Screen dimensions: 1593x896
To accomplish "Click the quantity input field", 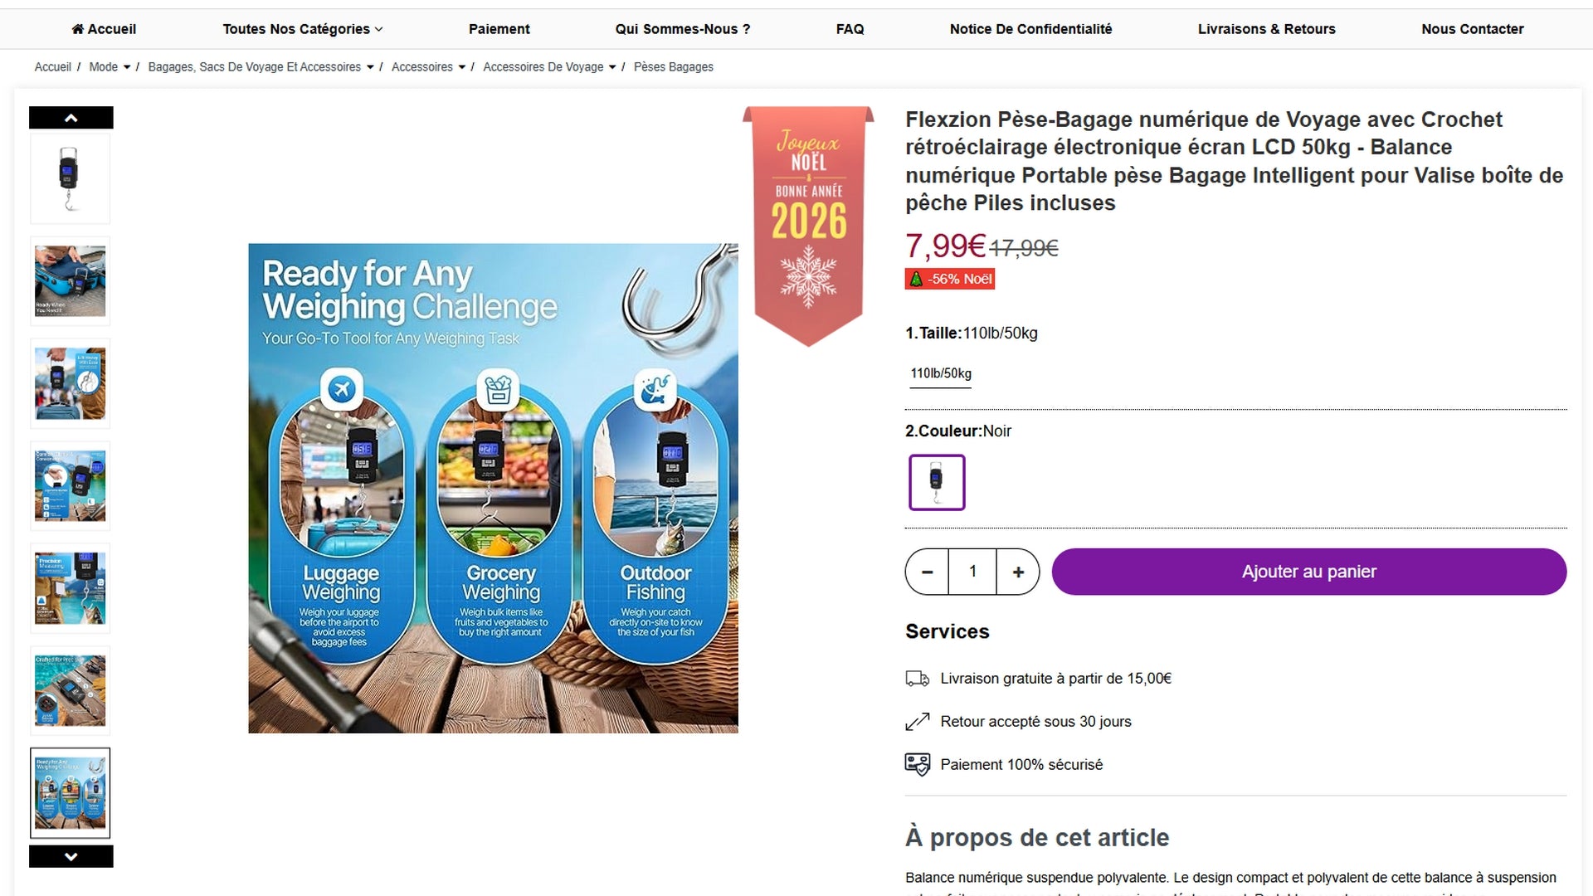I will [972, 572].
